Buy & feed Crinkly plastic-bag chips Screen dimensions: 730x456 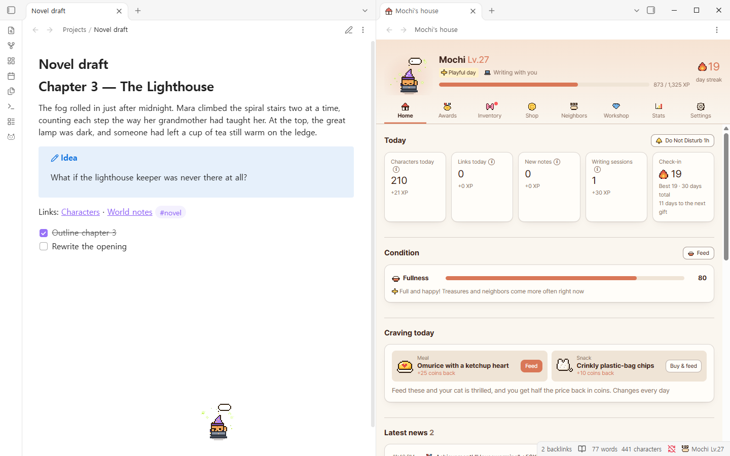[683, 366]
